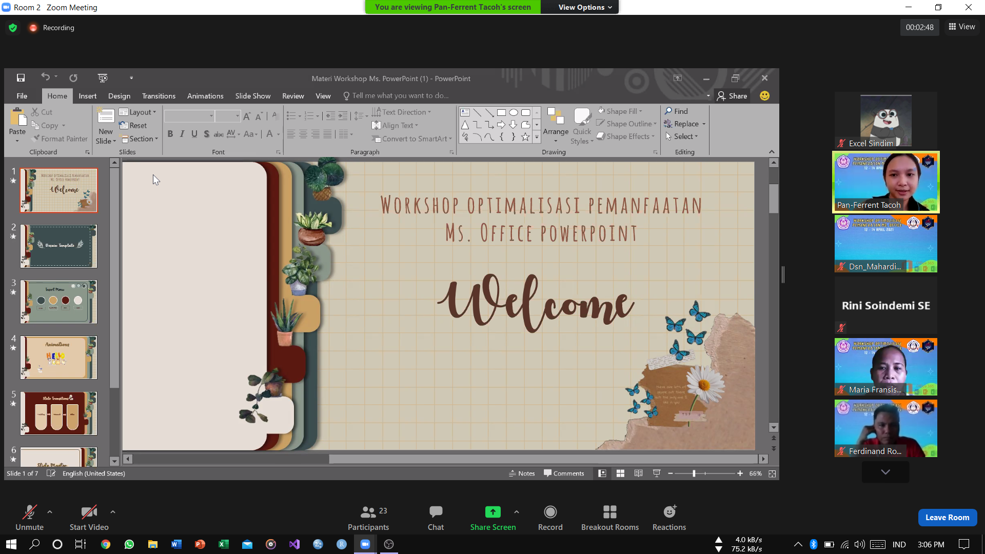Open Zoom Reactions menu
The width and height of the screenshot is (985, 554).
tap(669, 518)
